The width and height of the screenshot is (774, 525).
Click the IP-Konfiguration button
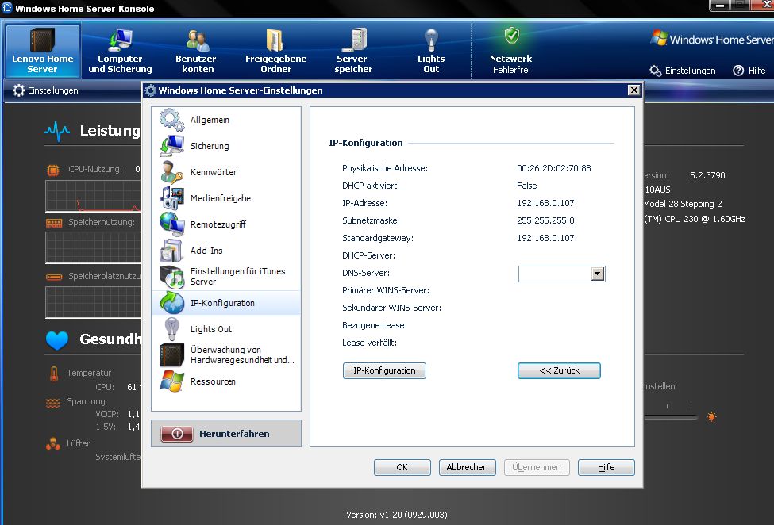coord(384,370)
